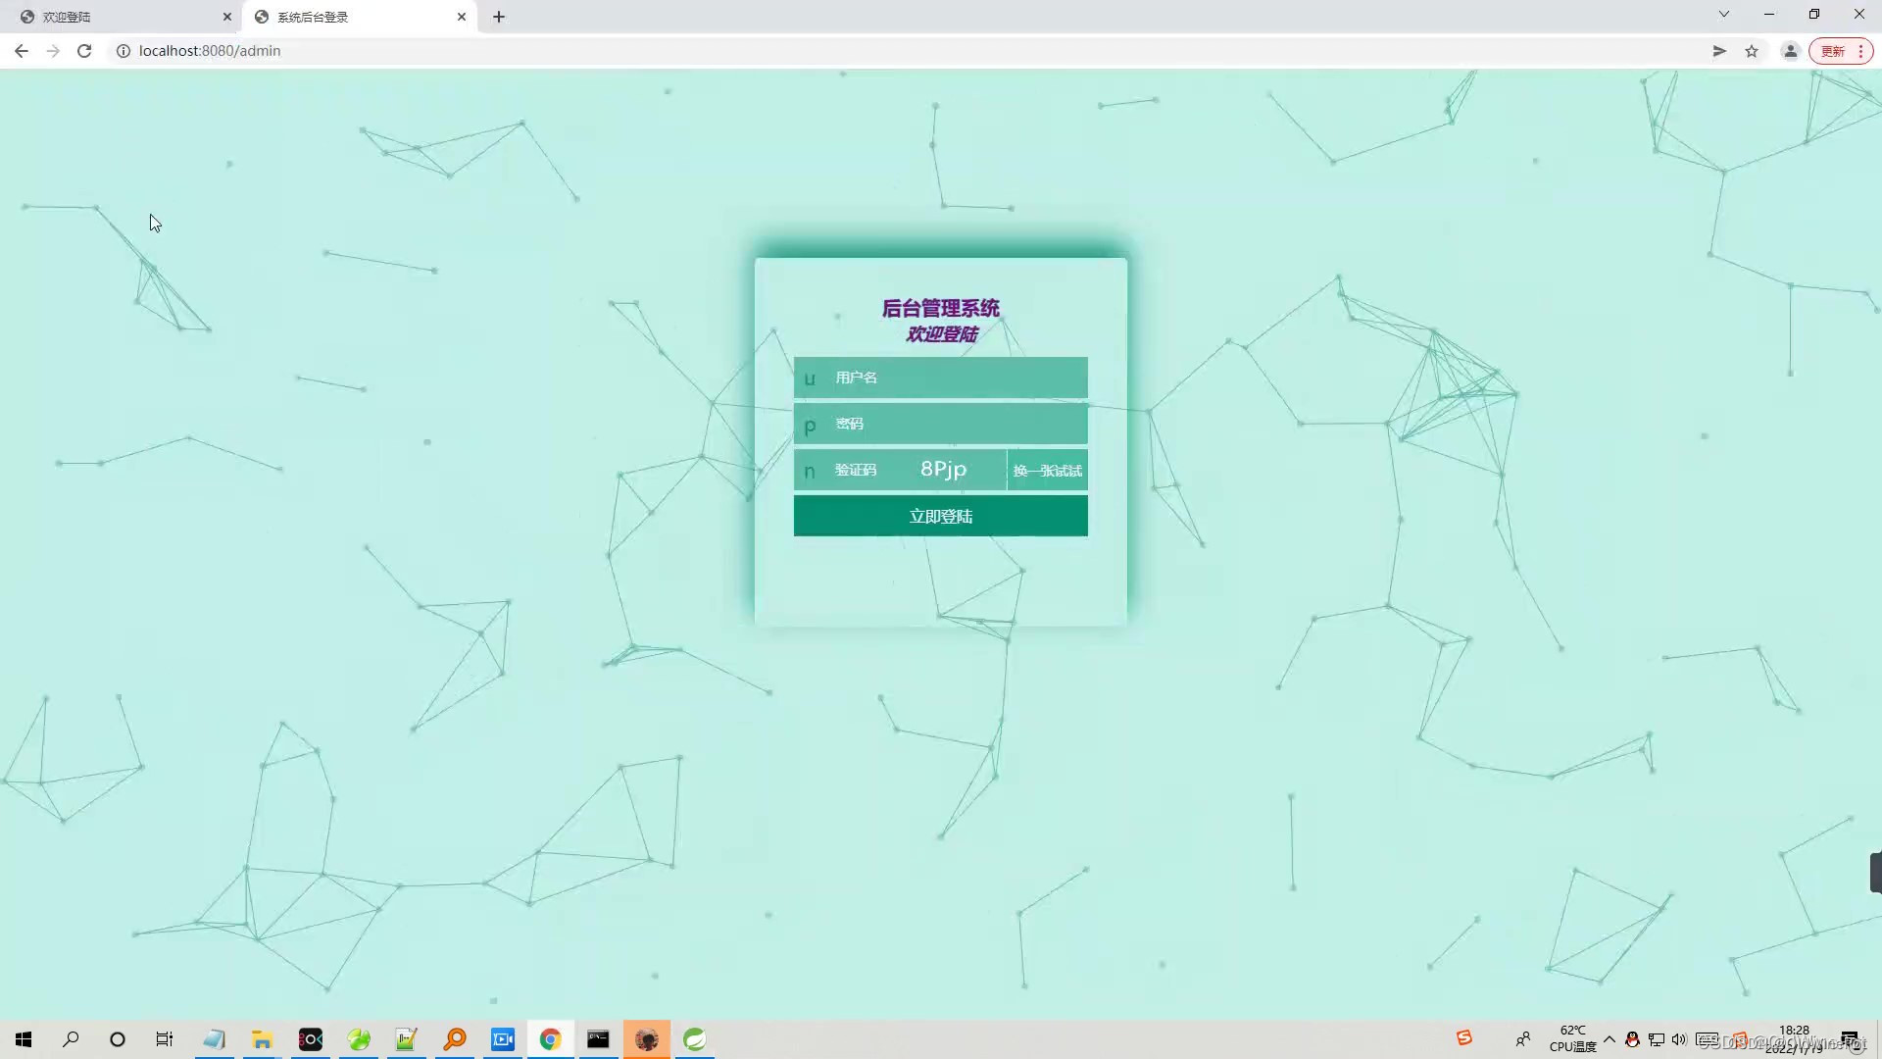Expand hidden system tray icons
The height and width of the screenshot is (1059, 1882).
pos(1610,1039)
